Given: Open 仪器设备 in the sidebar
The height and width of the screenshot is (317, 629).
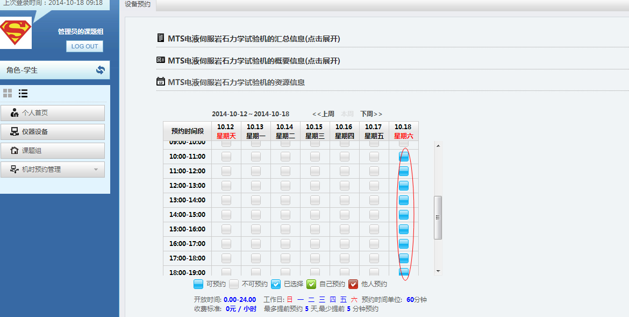Looking at the screenshot, I should pos(53,132).
